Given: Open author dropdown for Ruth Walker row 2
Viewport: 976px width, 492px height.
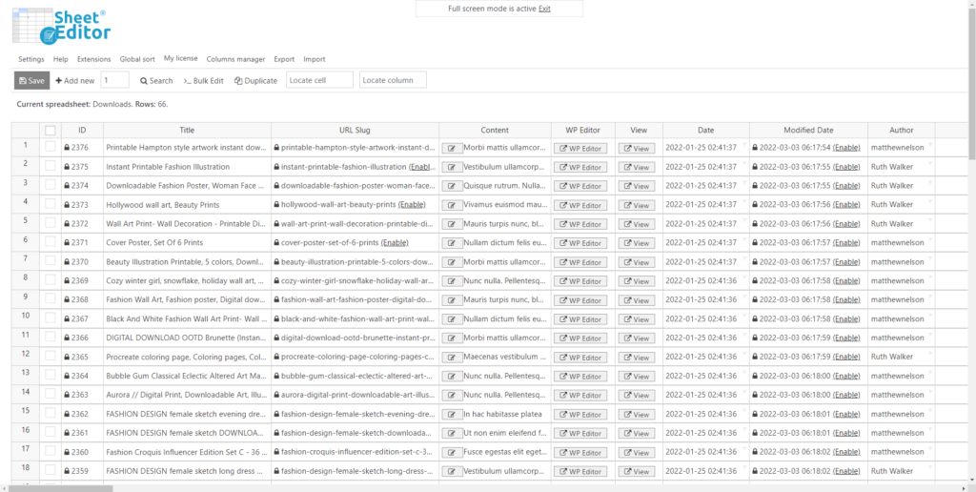Looking at the screenshot, I should (x=930, y=163).
